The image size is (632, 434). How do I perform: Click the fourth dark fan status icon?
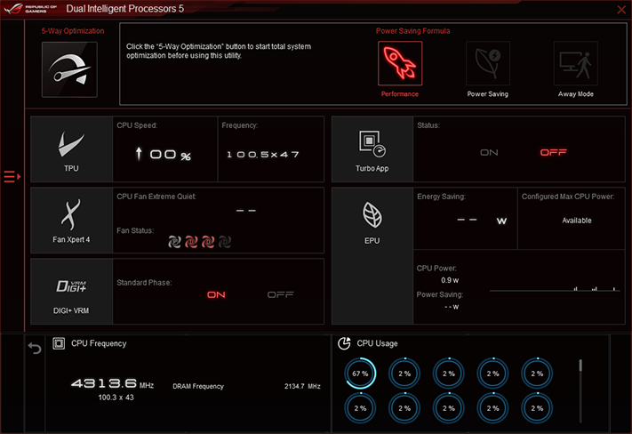(225, 242)
